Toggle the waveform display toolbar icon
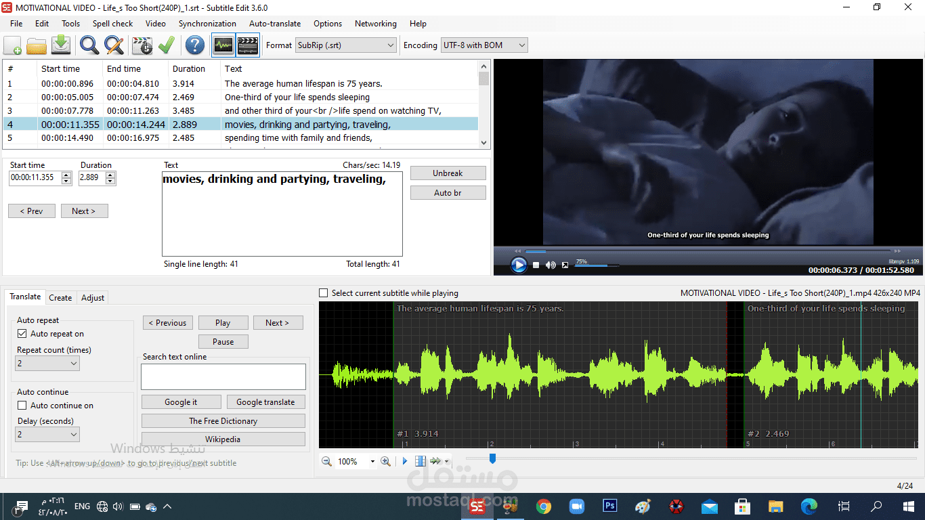925x520 pixels. 223,45
